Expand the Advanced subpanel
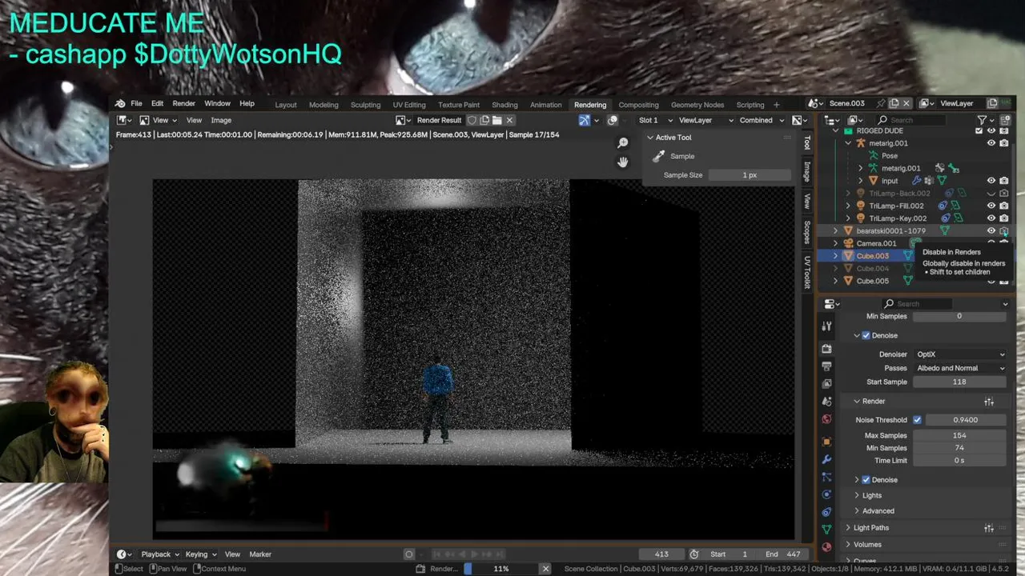Image resolution: width=1025 pixels, height=576 pixels. (878, 511)
